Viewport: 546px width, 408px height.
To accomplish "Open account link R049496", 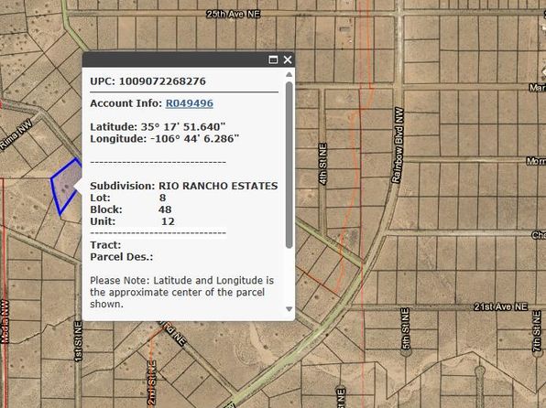I will coord(189,103).
